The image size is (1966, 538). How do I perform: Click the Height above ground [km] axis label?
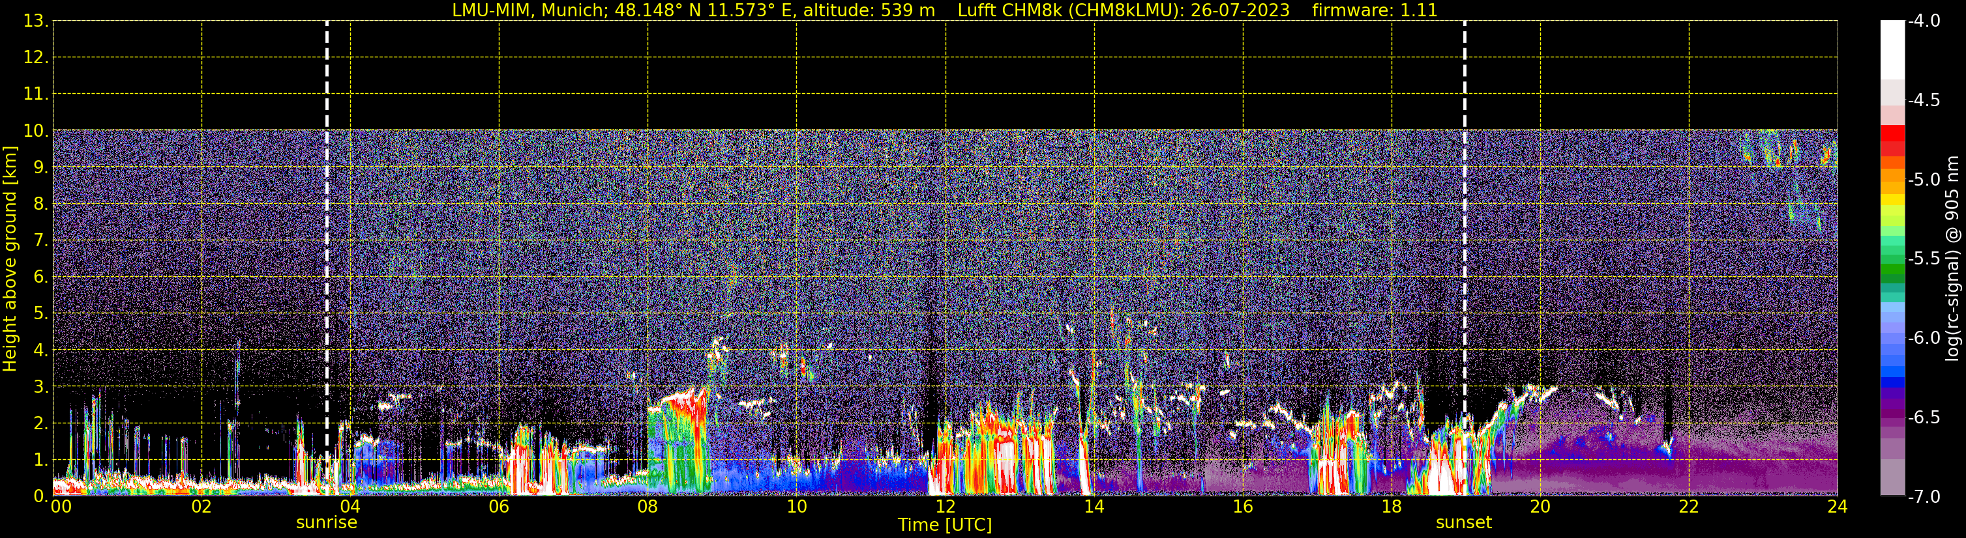(x=10, y=259)
